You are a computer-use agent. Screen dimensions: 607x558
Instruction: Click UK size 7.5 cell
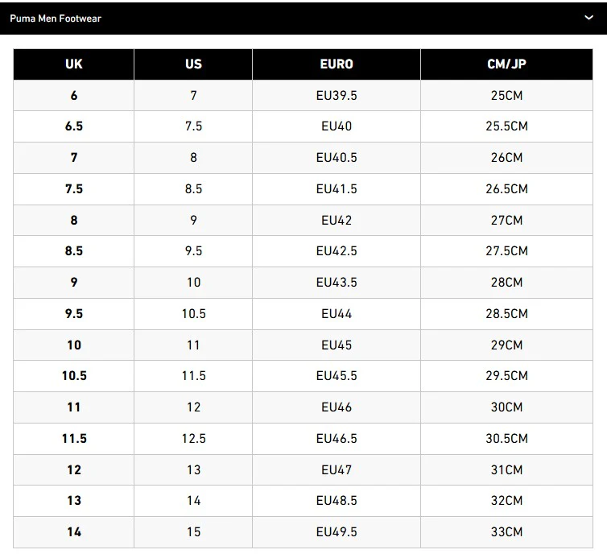[74, 189]
